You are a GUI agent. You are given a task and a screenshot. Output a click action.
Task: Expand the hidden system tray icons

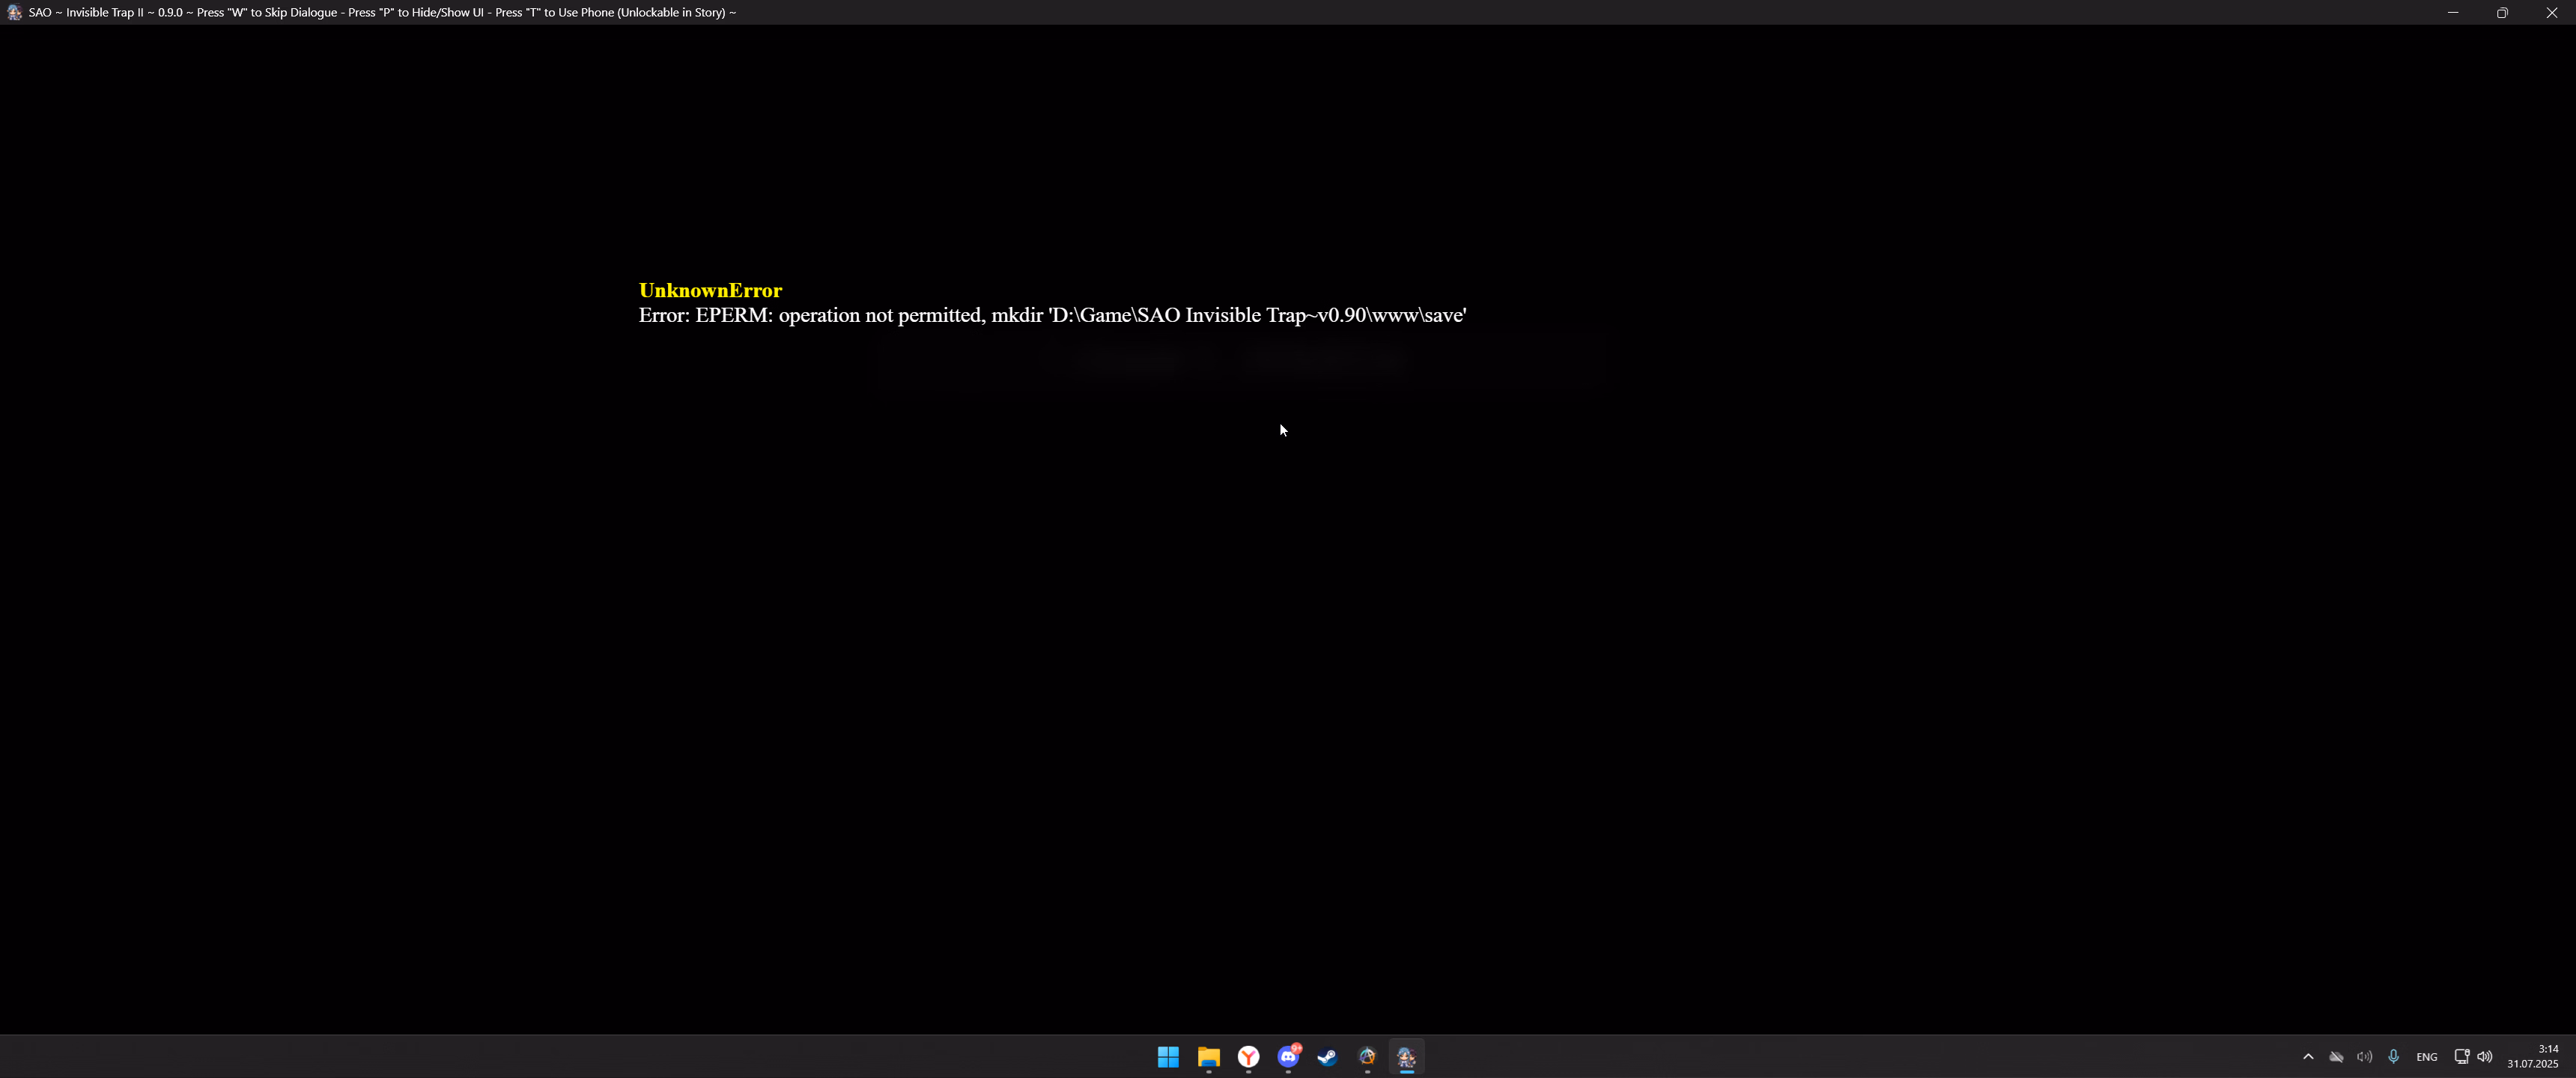point(2308,1057)
